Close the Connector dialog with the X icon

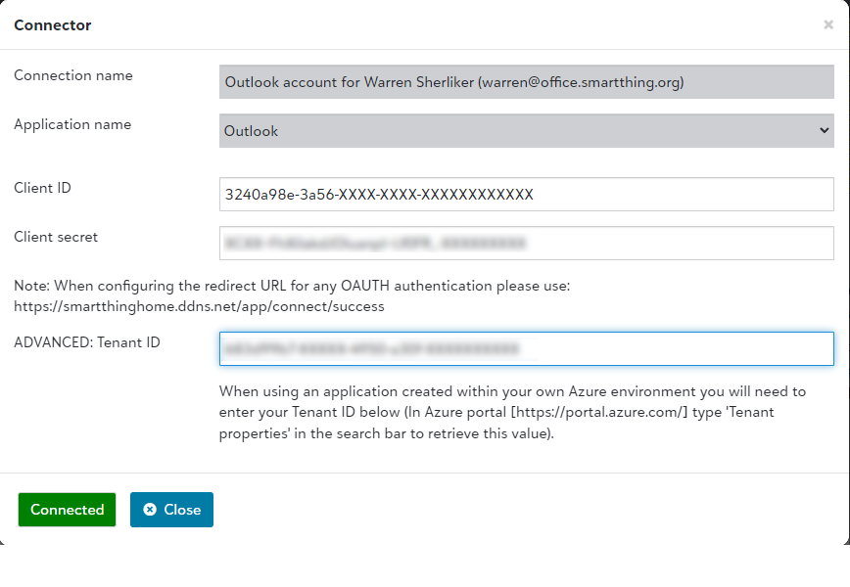click(x=827, y=24)
